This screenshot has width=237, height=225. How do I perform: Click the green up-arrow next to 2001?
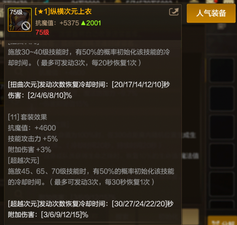pyautogui.click(x=83, y=23)
